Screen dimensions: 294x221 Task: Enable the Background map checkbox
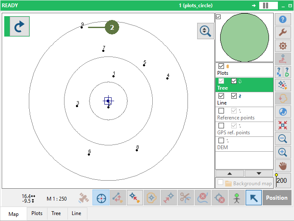[x=220, y=182]
